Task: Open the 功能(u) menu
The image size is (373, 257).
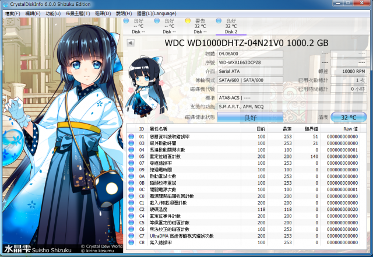Action: 53,13
